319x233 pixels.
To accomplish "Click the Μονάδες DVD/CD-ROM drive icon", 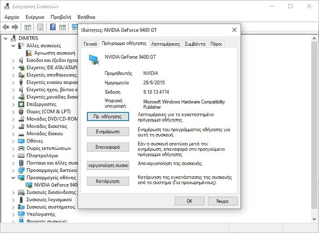I will pyautogui.click(x=21, y=119).
